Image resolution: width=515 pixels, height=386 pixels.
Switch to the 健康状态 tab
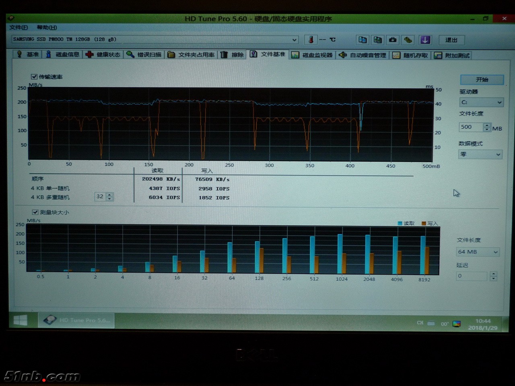(103, 55)
